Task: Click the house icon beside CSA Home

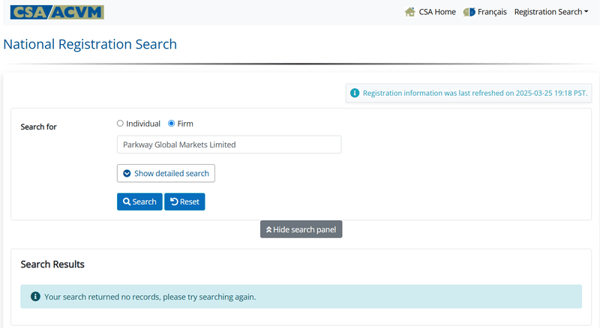Action: tap(409, 12)
